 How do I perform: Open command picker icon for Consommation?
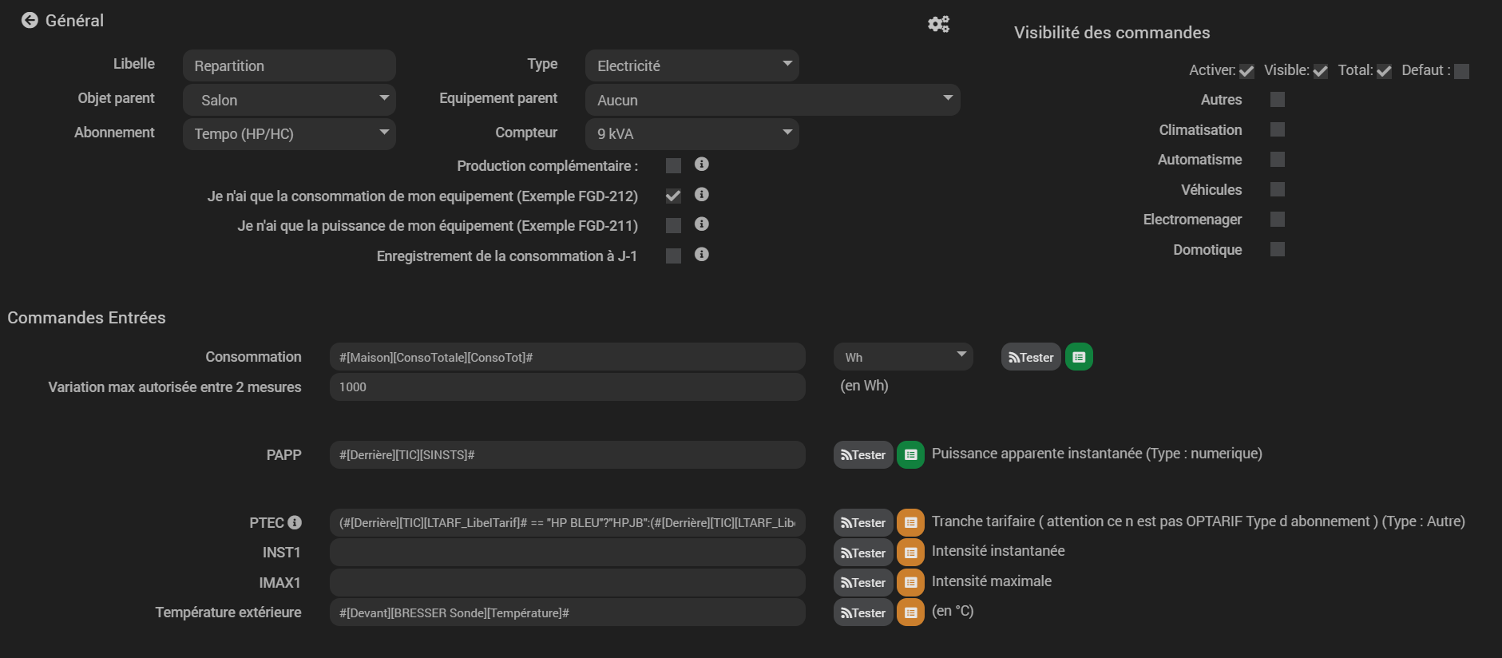click(x=1078, y=357)
